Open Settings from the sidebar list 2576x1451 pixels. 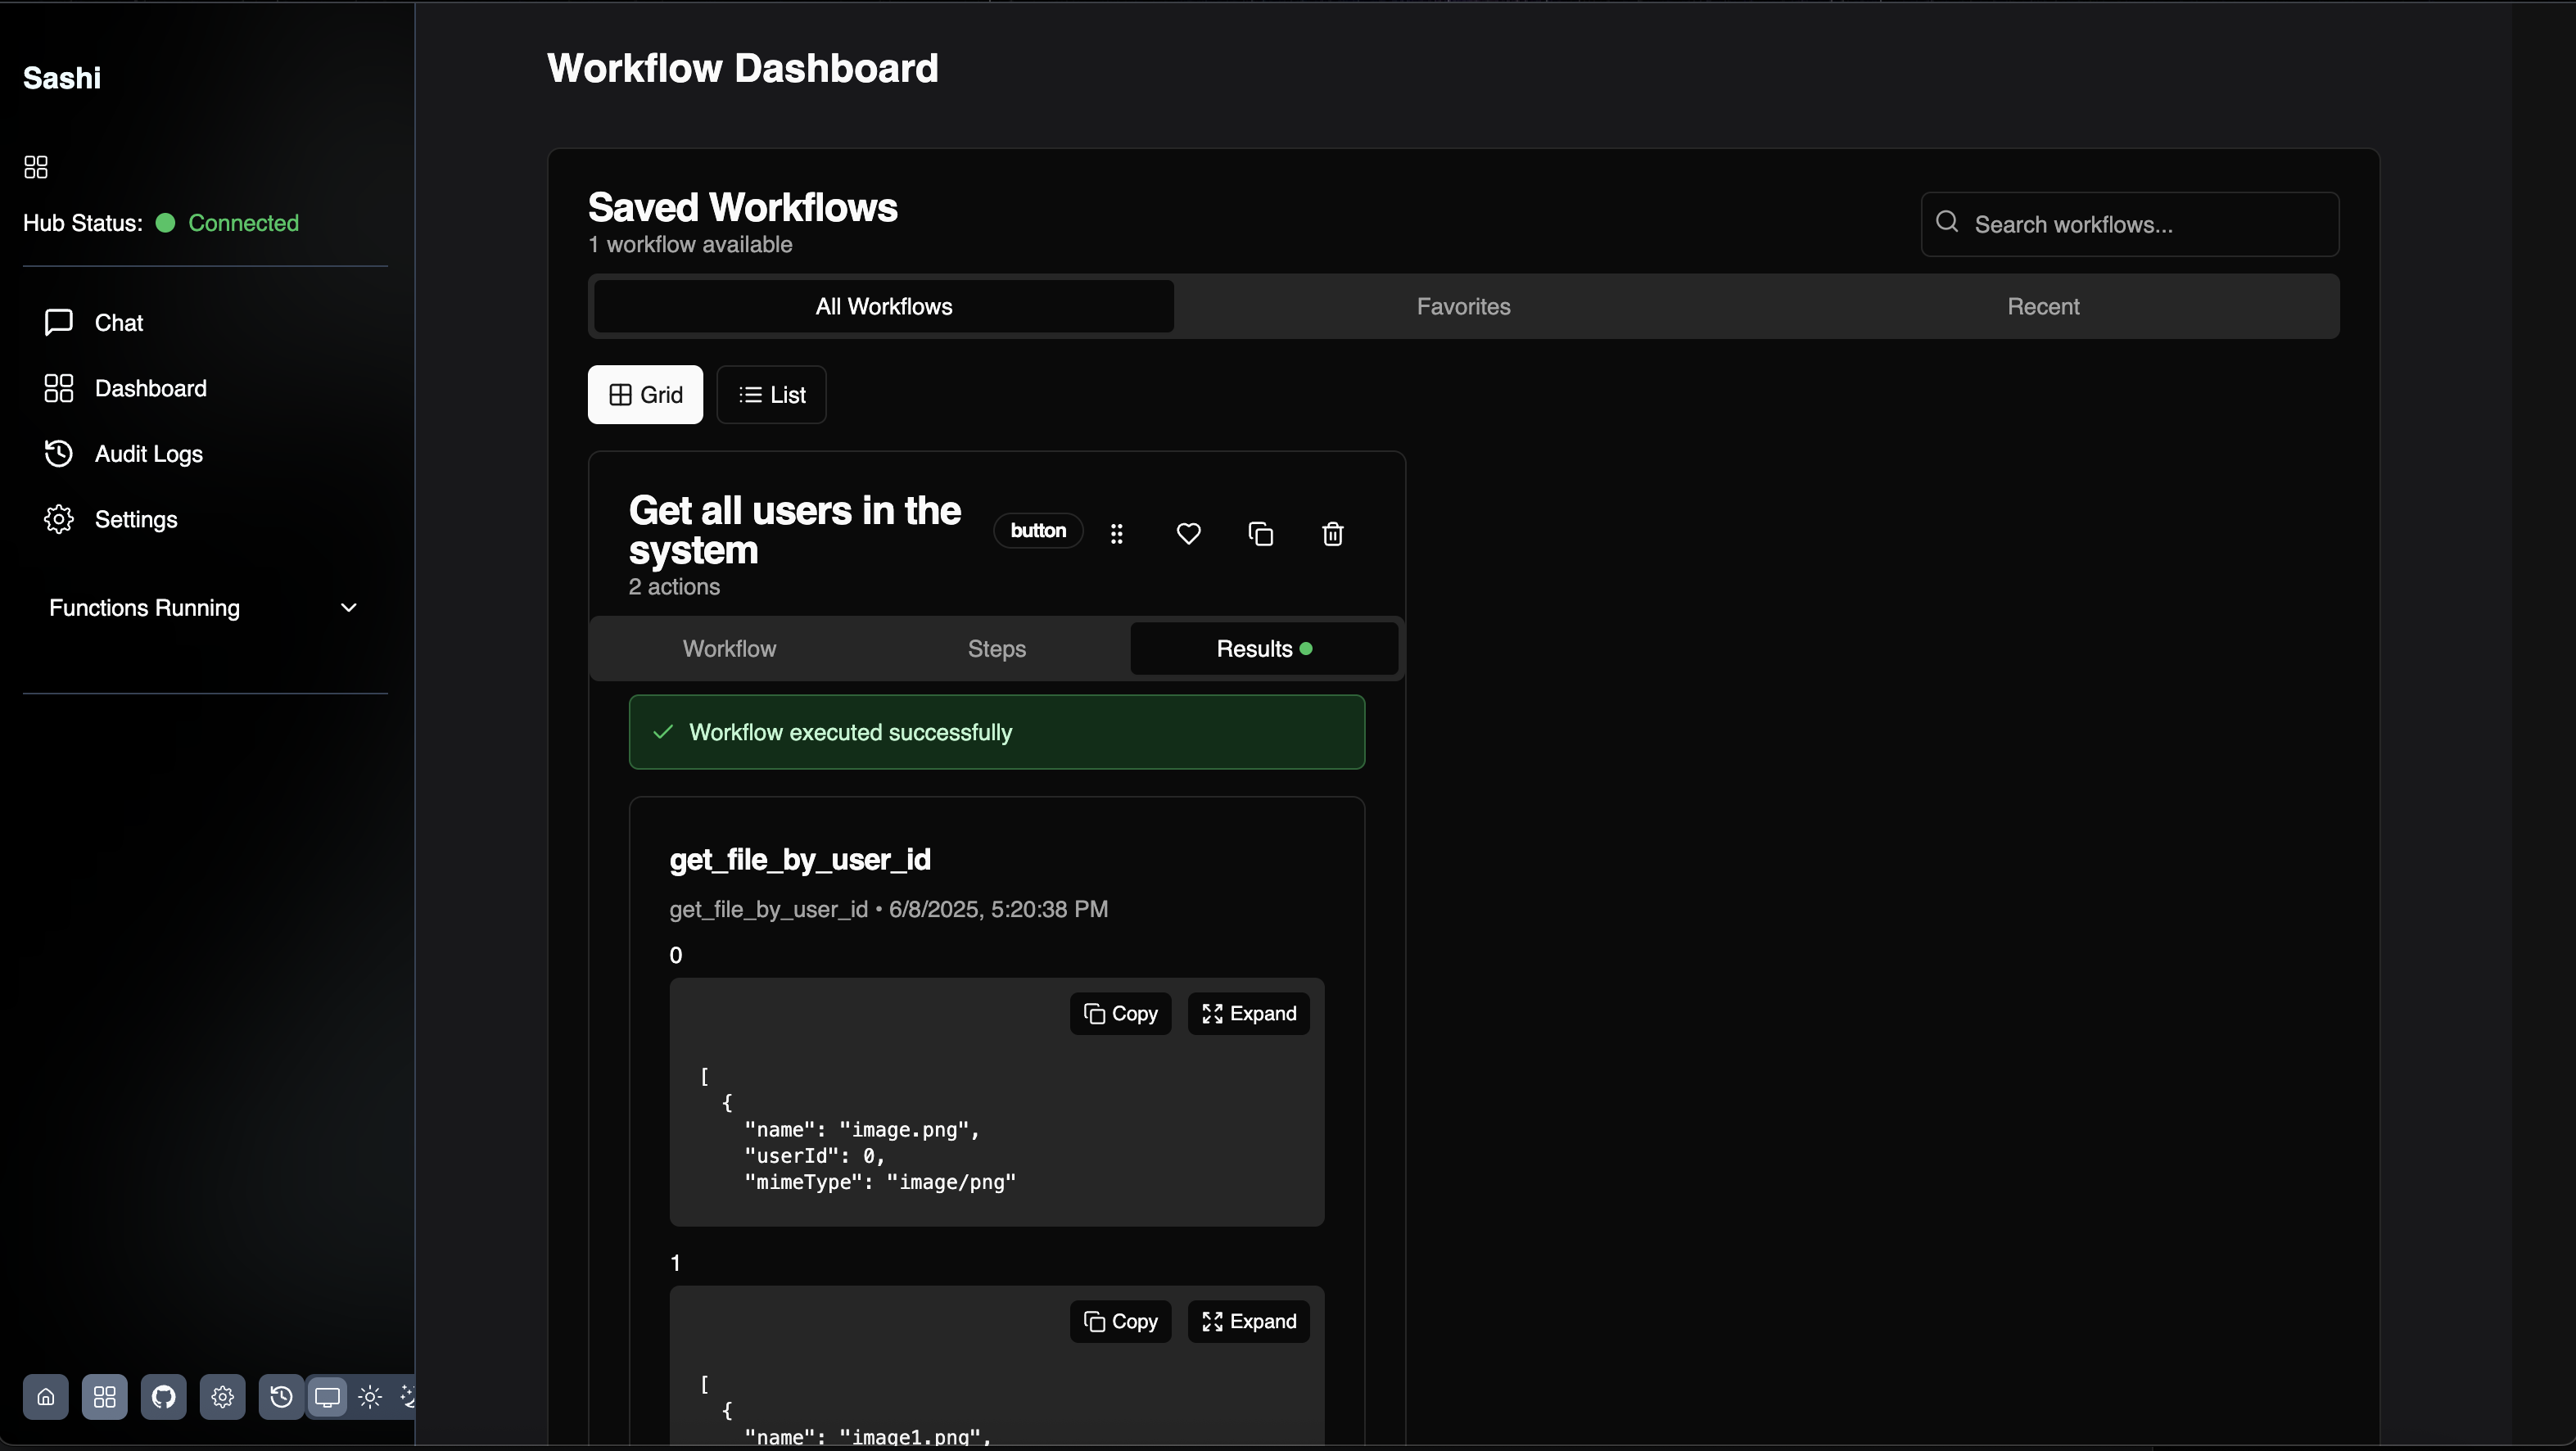(111, 519)
